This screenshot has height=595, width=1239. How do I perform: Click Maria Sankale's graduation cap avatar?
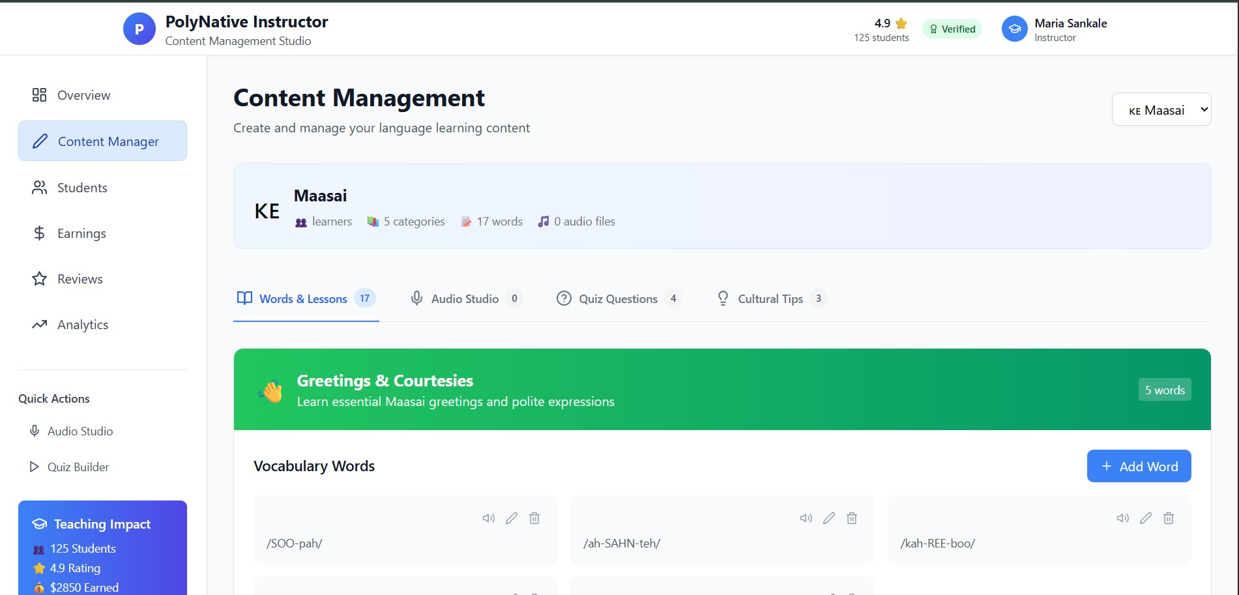(x=1014, y=29)
